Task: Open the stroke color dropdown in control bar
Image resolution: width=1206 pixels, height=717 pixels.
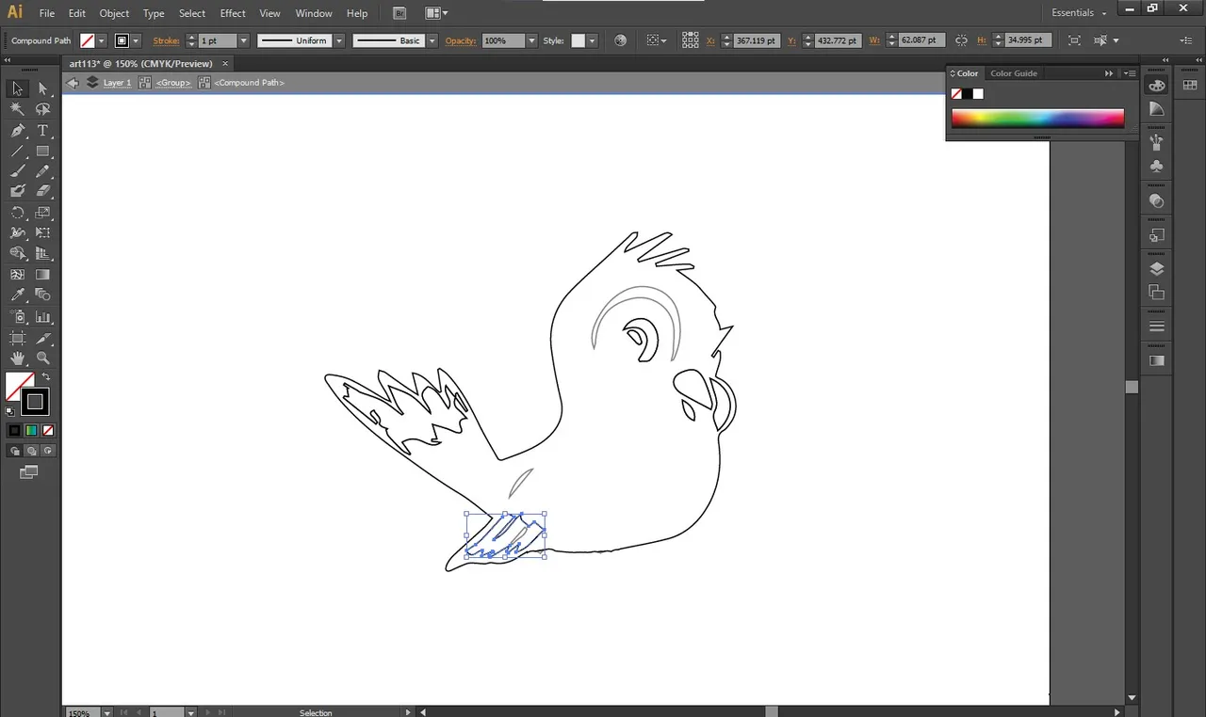Action: coord(136,40)
